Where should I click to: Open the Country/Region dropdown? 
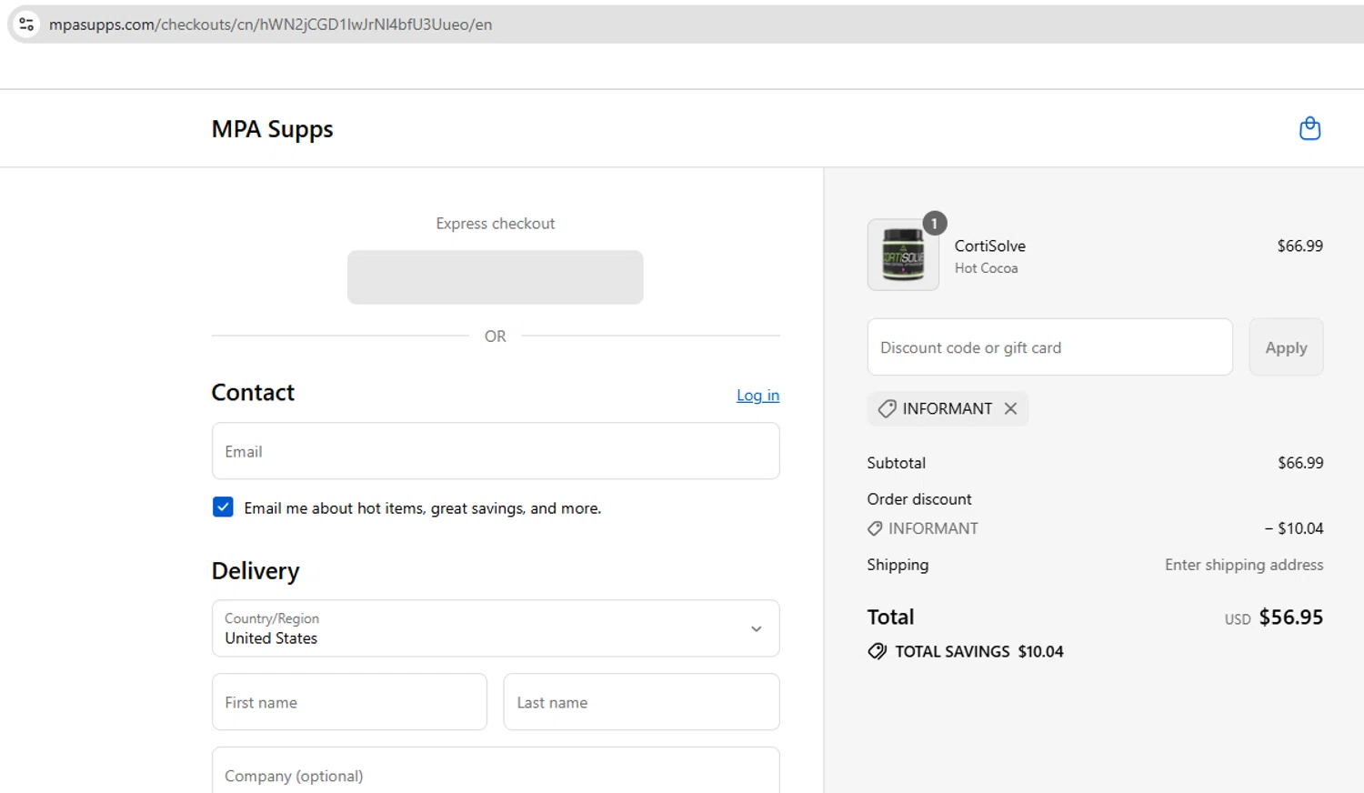click(x=496, y=628)
